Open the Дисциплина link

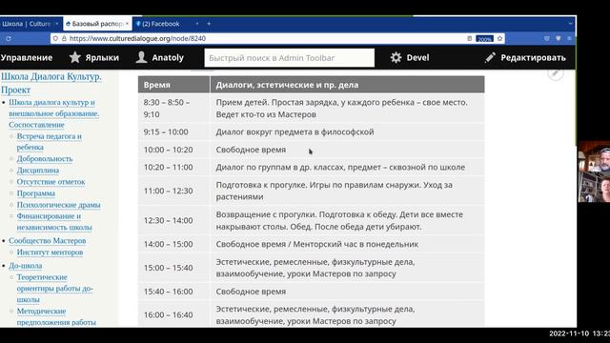coord(38,171)
